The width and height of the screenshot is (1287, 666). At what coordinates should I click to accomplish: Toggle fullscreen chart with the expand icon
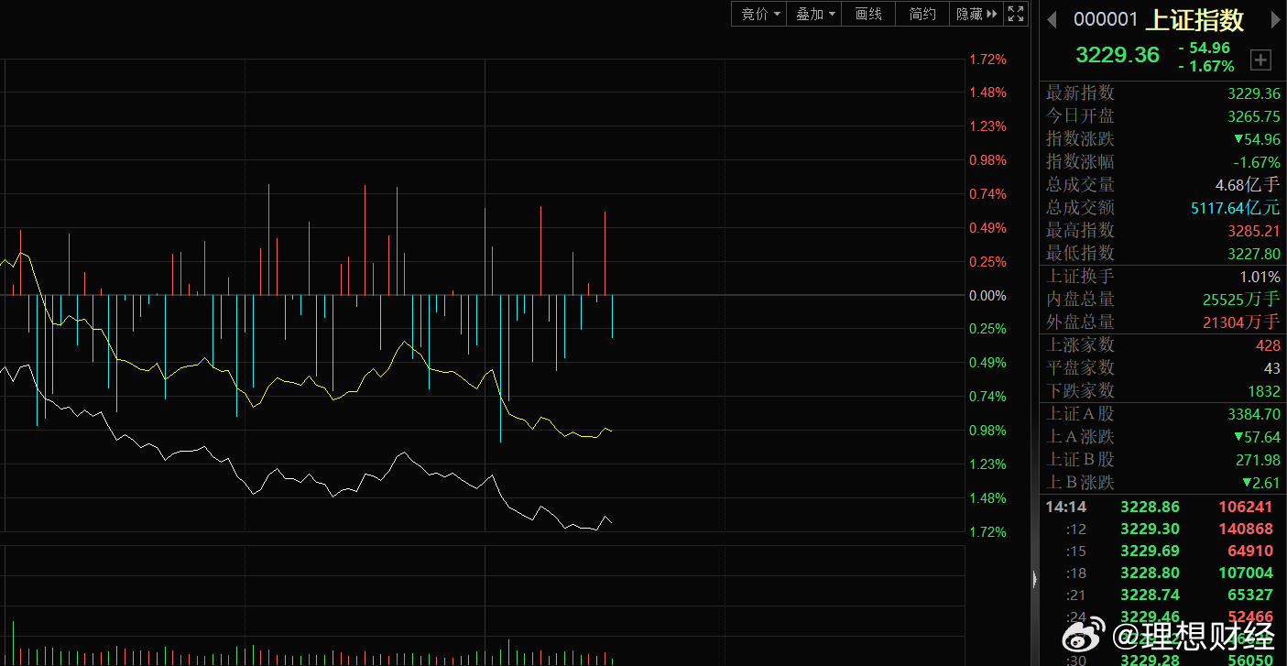pyautogui.click(x=1016, y=14)
